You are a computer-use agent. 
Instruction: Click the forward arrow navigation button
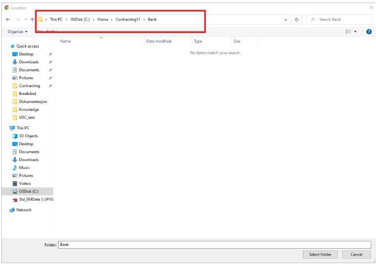point(18,19)
